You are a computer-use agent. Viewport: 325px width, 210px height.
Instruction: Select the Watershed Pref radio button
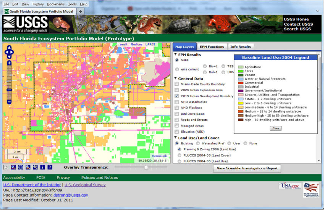click(199, 143)
